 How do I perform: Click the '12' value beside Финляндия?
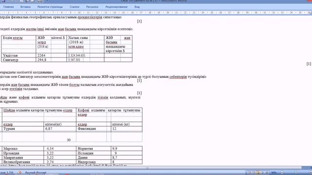(126, 129)
